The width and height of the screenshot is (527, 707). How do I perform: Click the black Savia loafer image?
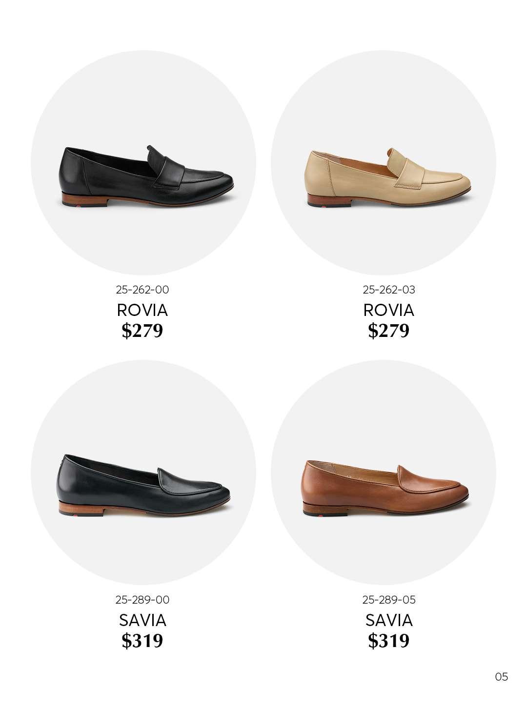tap(143, 485)
